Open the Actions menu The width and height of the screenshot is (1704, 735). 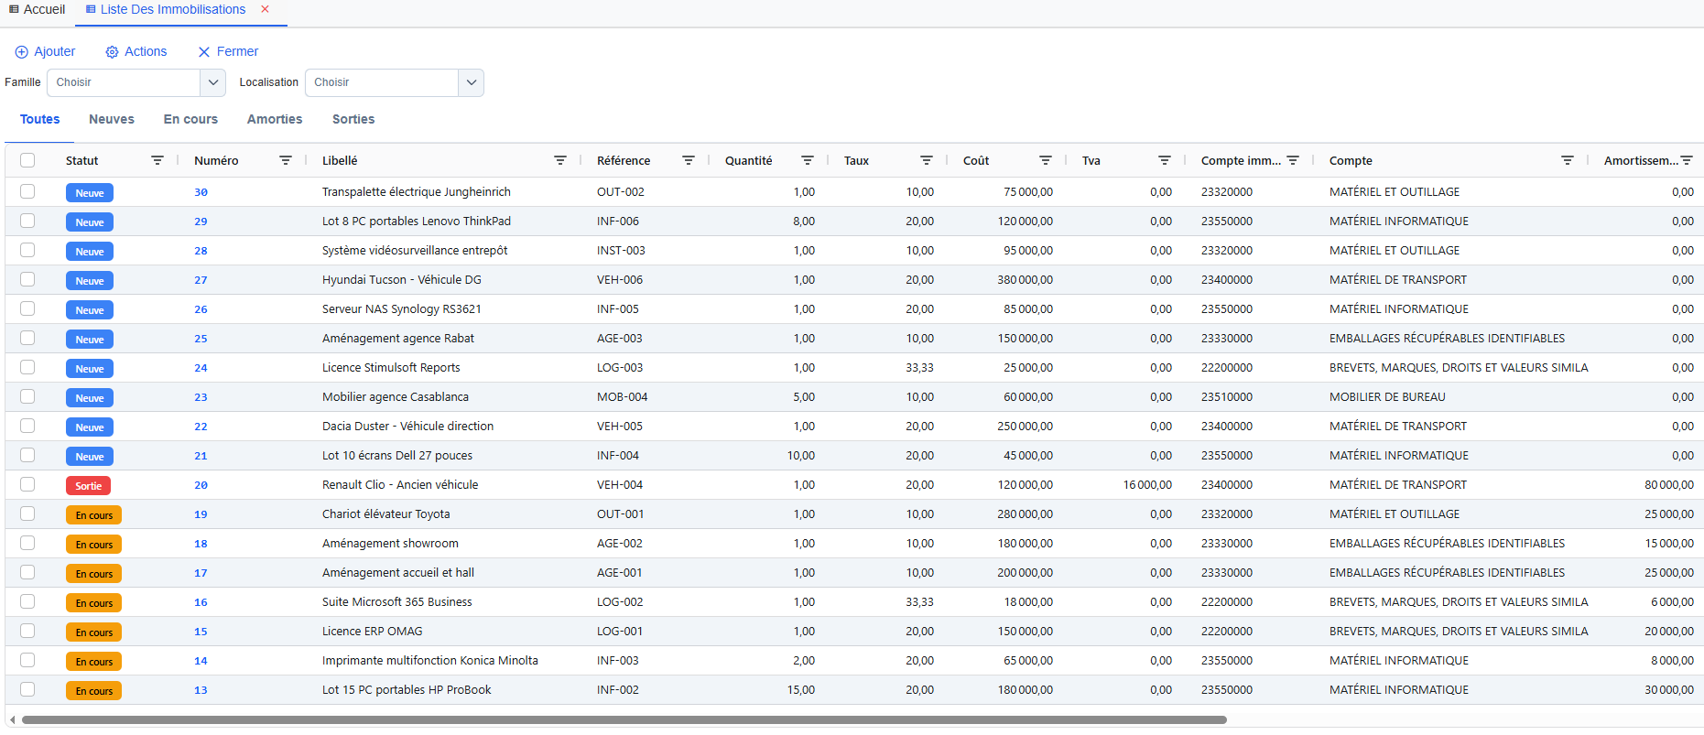tap(136, 51)
